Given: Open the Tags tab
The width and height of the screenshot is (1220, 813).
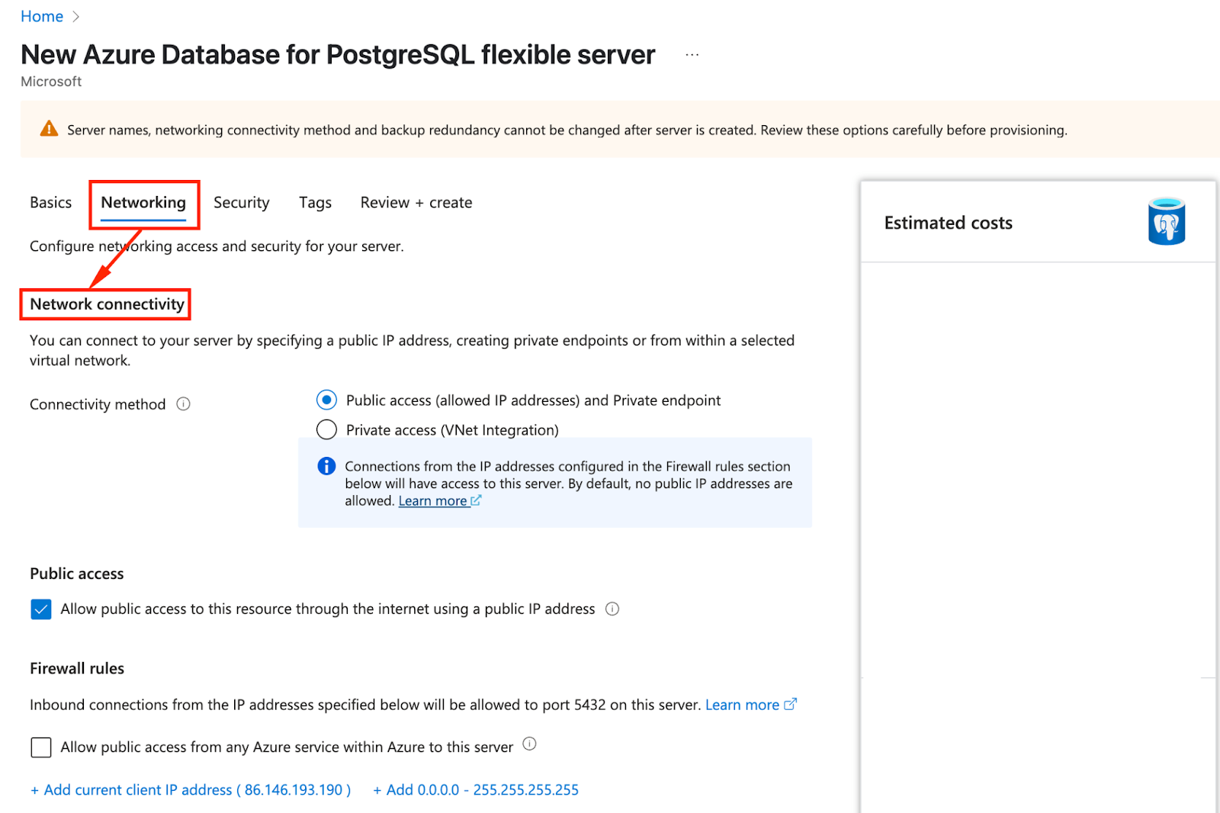Looking at the screenshot, I should (x=316, y=203).
